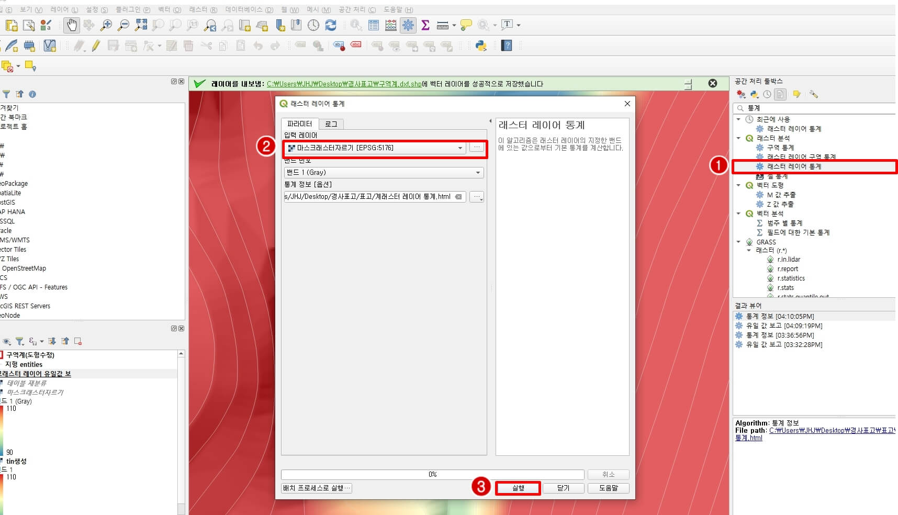Click the layers panel filter legend icon
Image resolution: width=898 pixels, height=515 pixels.
pos(19,341)
